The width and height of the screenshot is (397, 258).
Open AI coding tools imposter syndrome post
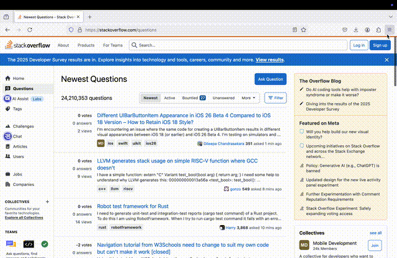coord(341,92)
